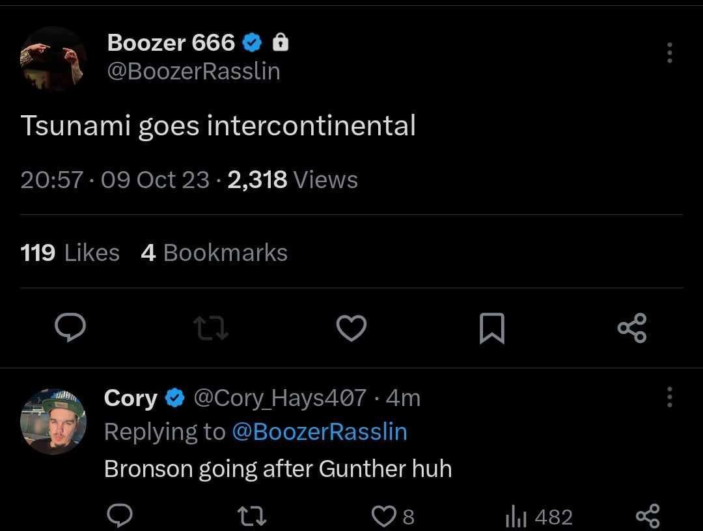Share Cory's reply
The width and height of the screenshot is (703, 531).
647,517
